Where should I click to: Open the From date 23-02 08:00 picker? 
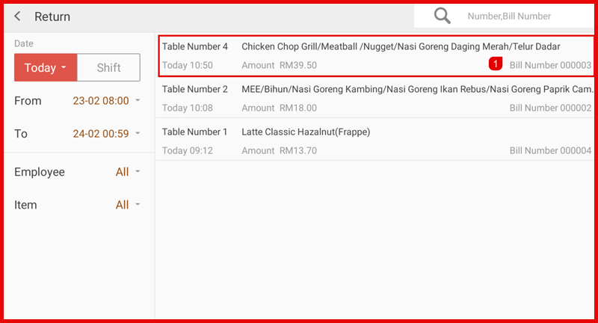(105, 101)
